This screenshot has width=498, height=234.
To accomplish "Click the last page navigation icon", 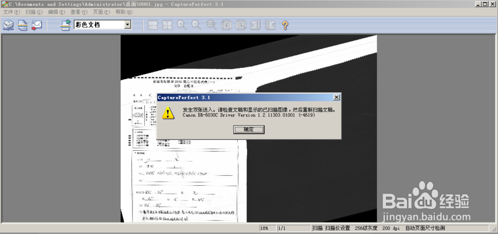I will point(270,25).
